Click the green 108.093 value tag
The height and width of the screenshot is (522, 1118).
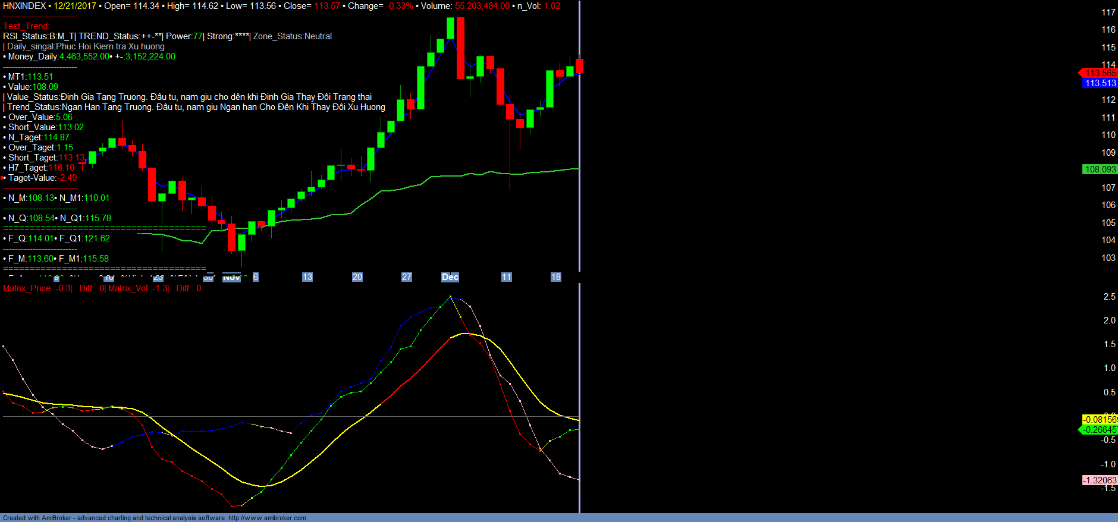(x=1100, y=169)
